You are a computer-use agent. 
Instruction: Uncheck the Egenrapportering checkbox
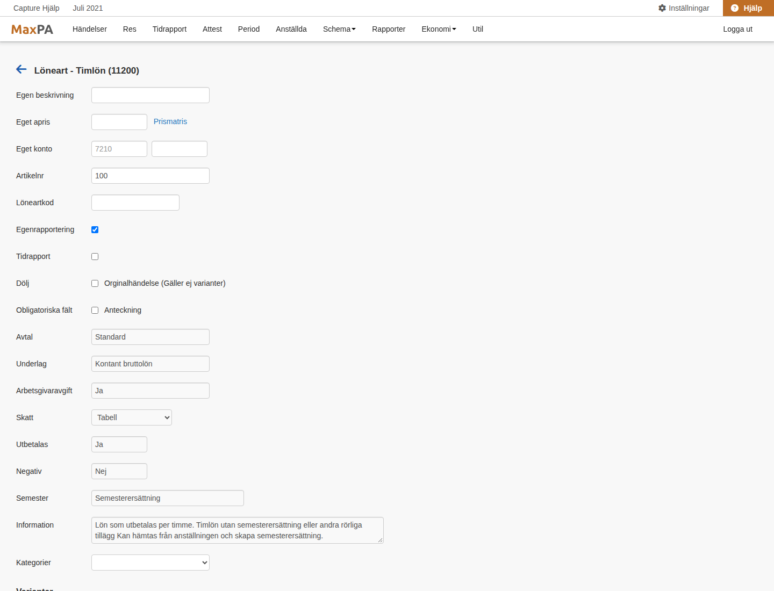click(95, 229)
